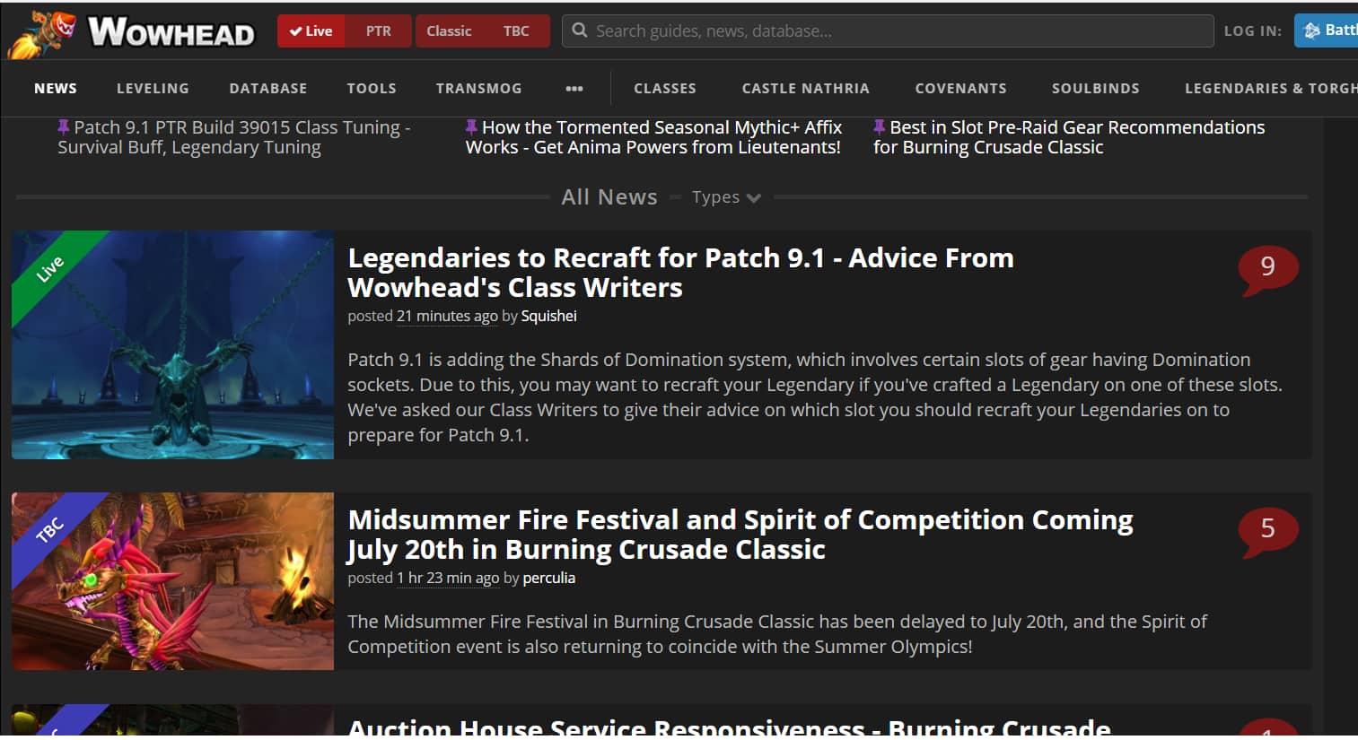The image size is (1358, 740).
Task: Open the Tools navigation menu
Action: (x=372, y=88)
